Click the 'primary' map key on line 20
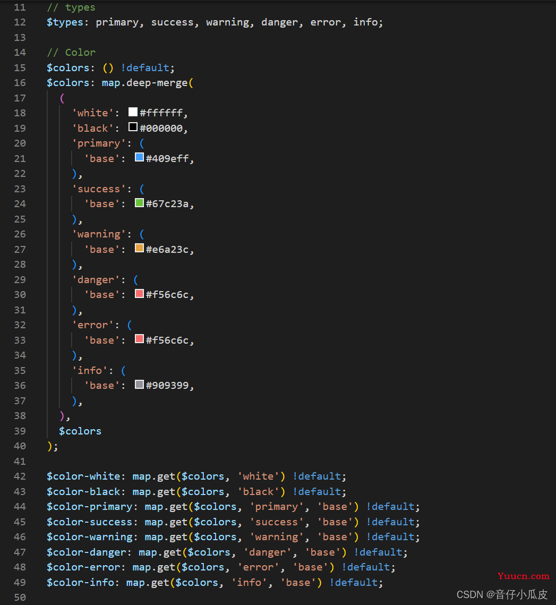The image size is (556, 605). point(99,143)
